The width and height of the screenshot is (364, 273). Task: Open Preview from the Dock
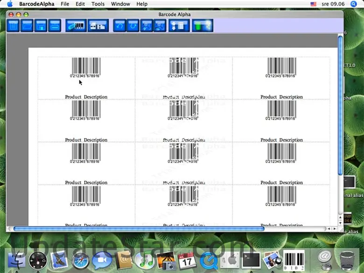pos(272,260)
